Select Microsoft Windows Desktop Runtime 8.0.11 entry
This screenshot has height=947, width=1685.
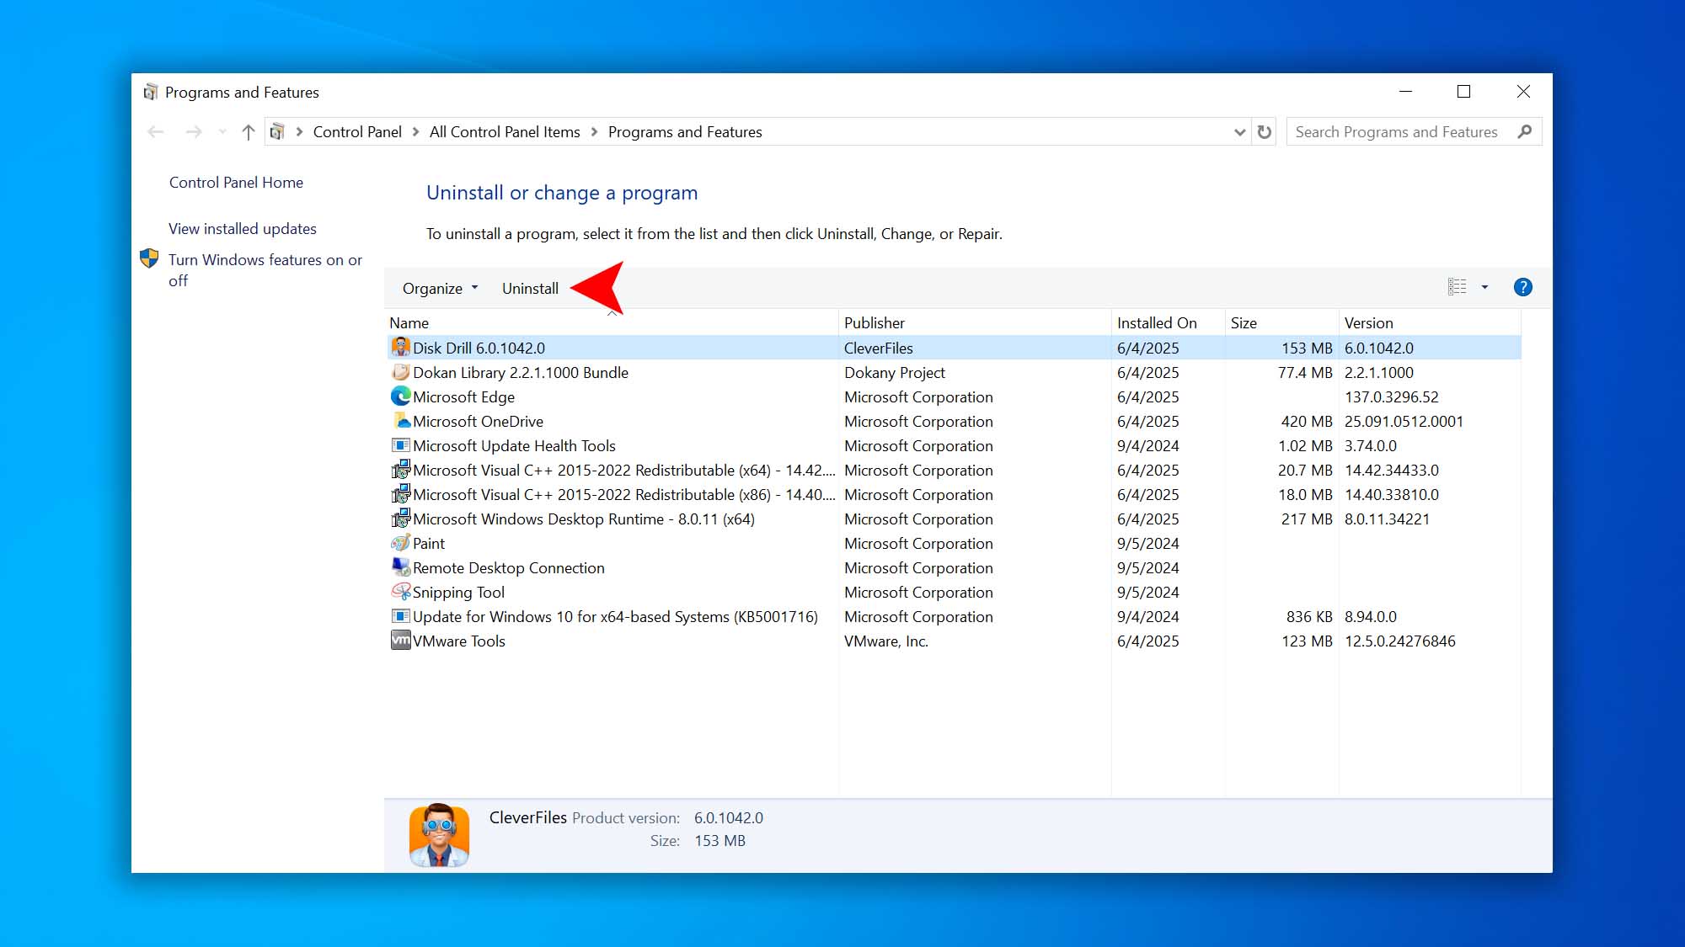tap(584, 519)
